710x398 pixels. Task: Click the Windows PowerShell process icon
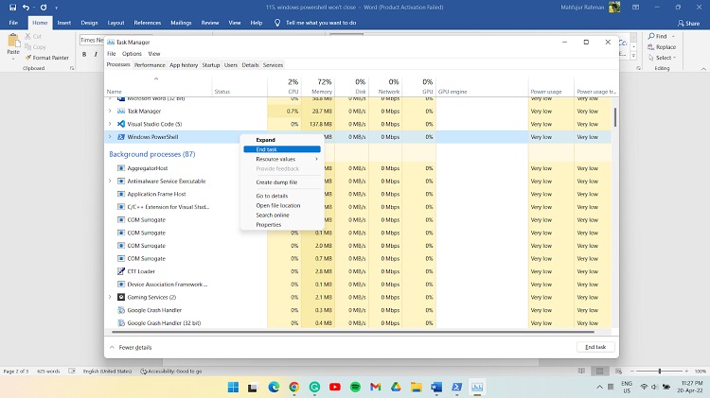121,137
